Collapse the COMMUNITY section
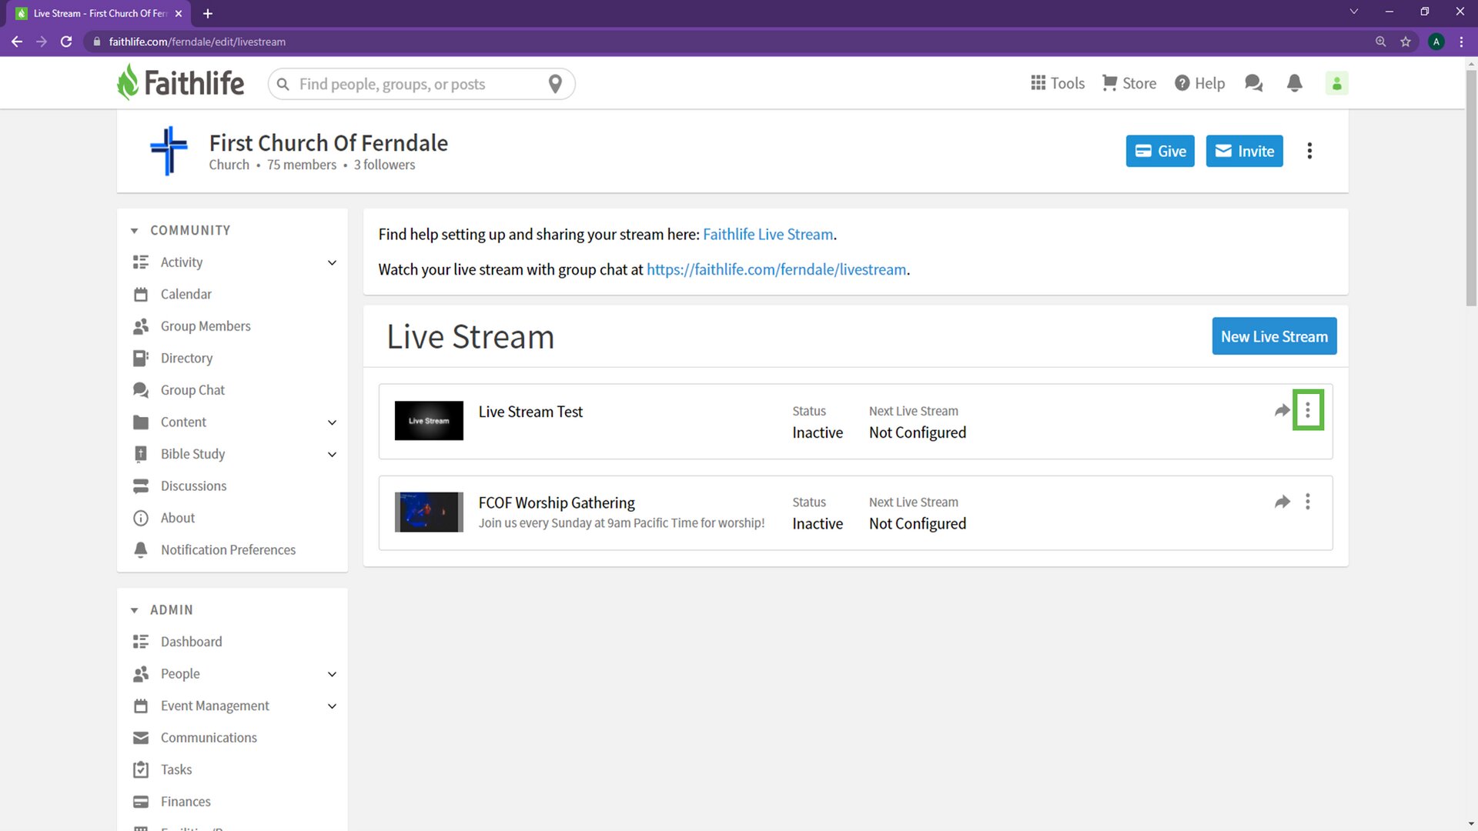Viewport: 1478px width, 831px height. tap(134, 231)
